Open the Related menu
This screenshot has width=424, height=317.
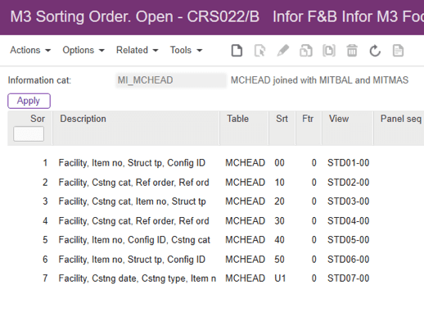(x=138, y=50)
